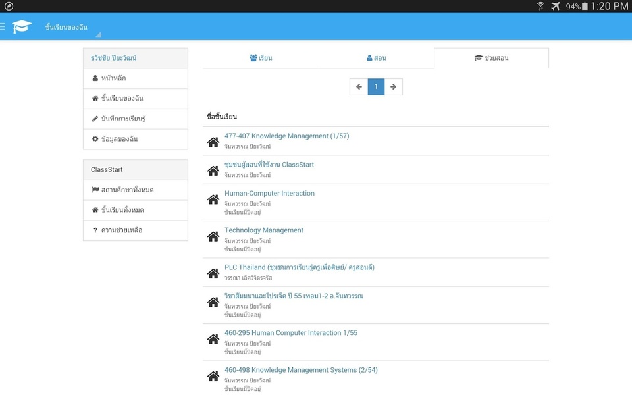
Task: Open ความช่วยเหลือ help item
Action: (136, 230)
